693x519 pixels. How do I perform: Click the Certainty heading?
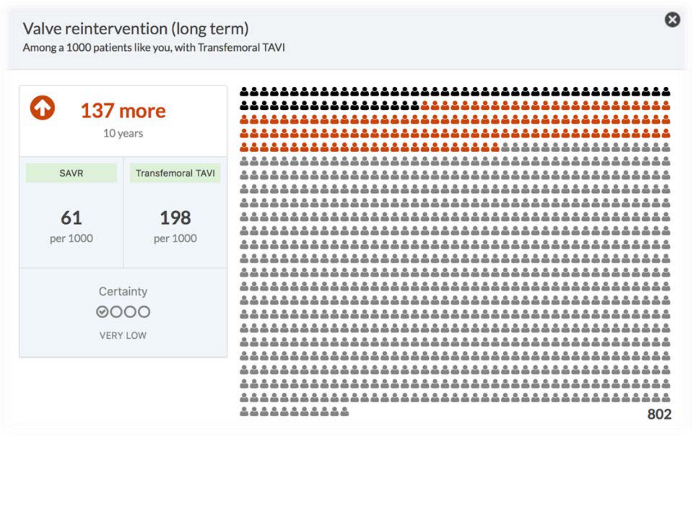(123, 292)
